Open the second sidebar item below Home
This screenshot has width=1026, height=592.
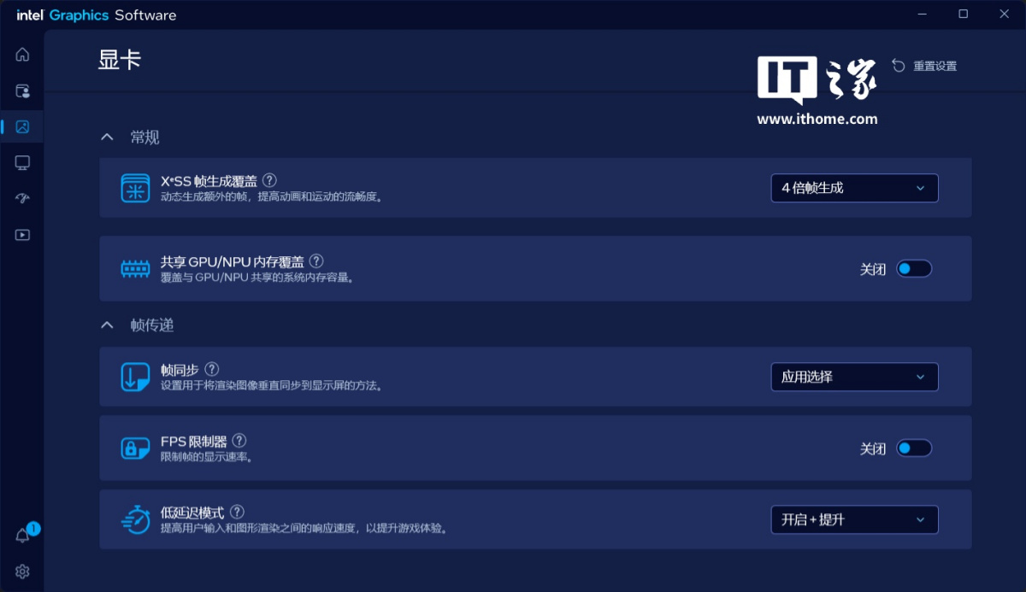pos(22,91)
